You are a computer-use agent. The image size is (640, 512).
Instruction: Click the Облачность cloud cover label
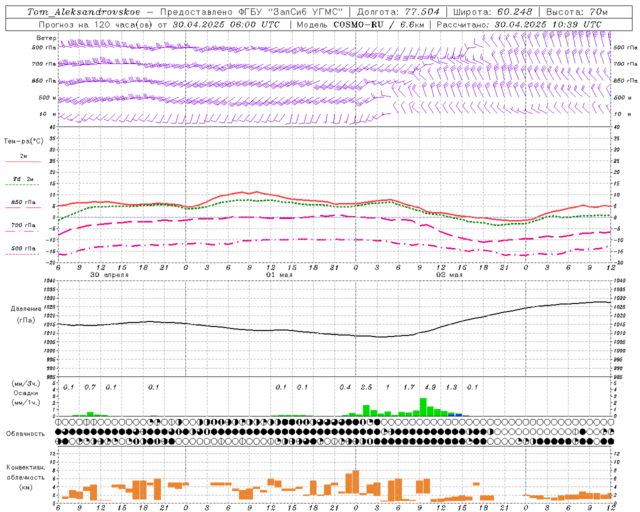click(25, 433)
